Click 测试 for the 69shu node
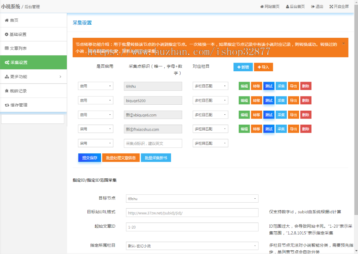 269,86
